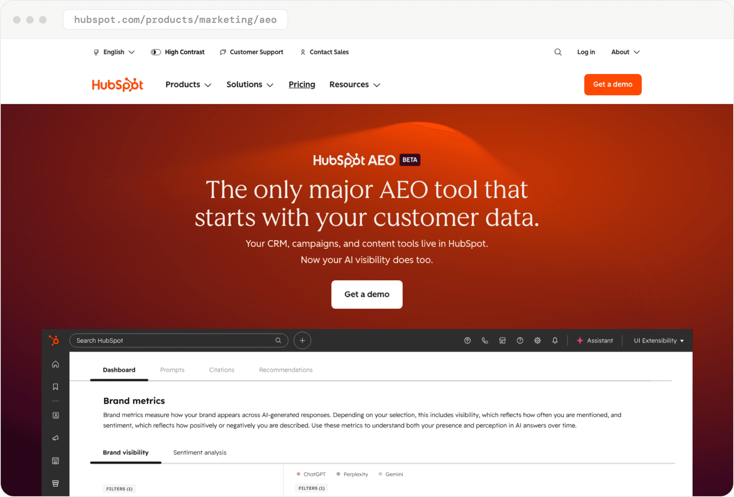Click the Brand metrics heading
734x497 pixels.
click(x=134, y=401)
